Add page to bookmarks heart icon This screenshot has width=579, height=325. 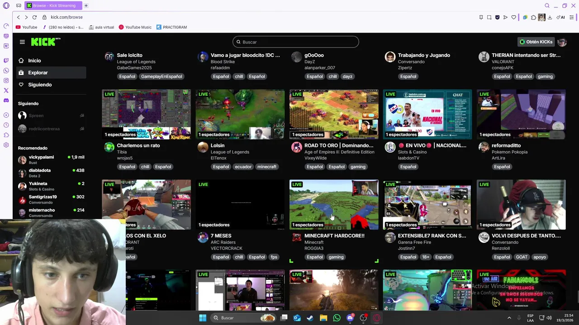(513, 17)
